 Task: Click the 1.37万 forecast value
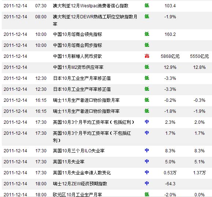coord(200,173)
